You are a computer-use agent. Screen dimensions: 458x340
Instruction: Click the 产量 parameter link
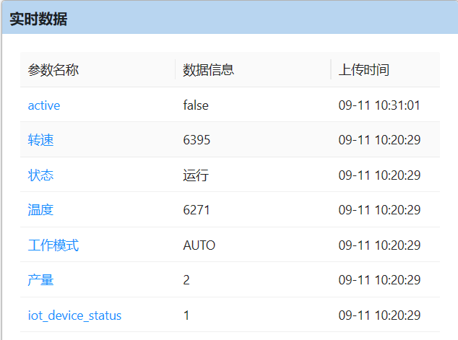[40, 280]
